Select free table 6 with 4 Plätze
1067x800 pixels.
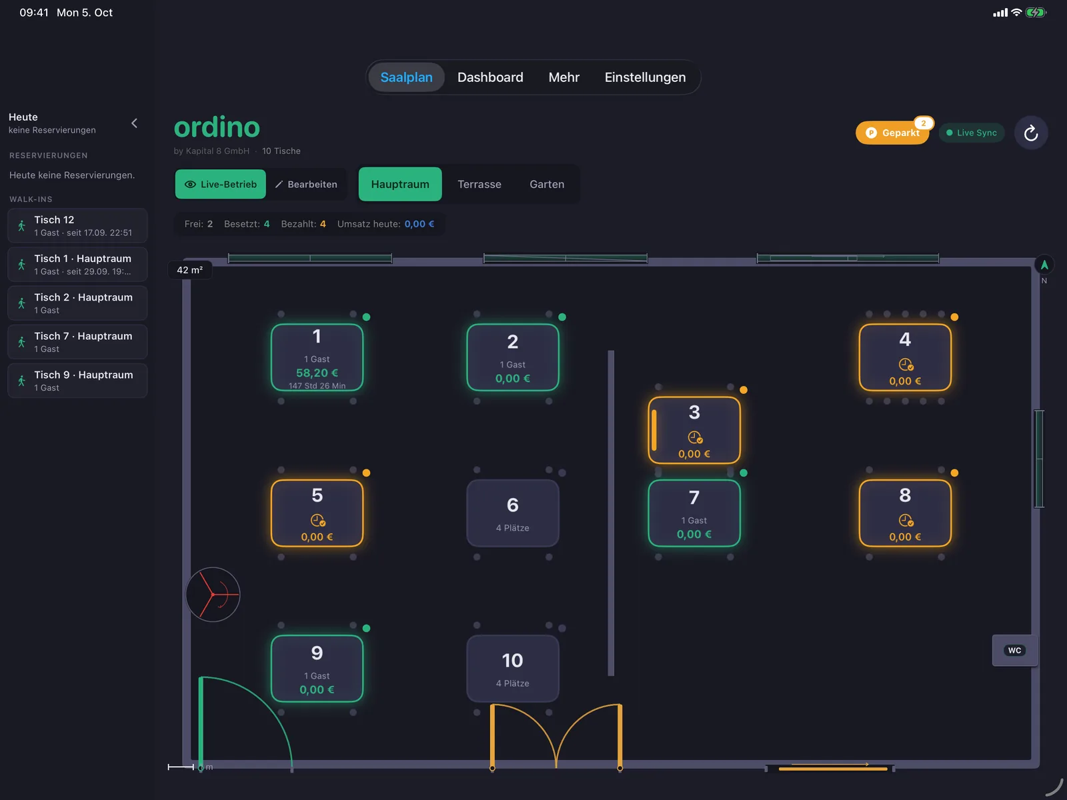click(513, 513)
